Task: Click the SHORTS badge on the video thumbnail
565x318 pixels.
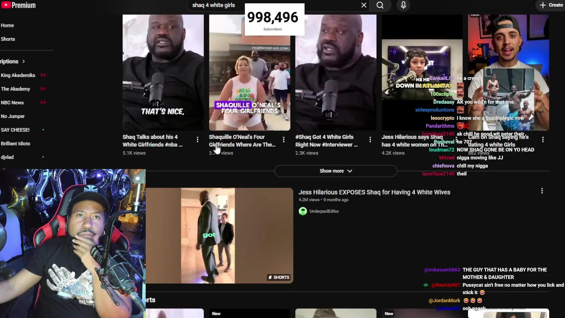Action: tap(279, 277)
